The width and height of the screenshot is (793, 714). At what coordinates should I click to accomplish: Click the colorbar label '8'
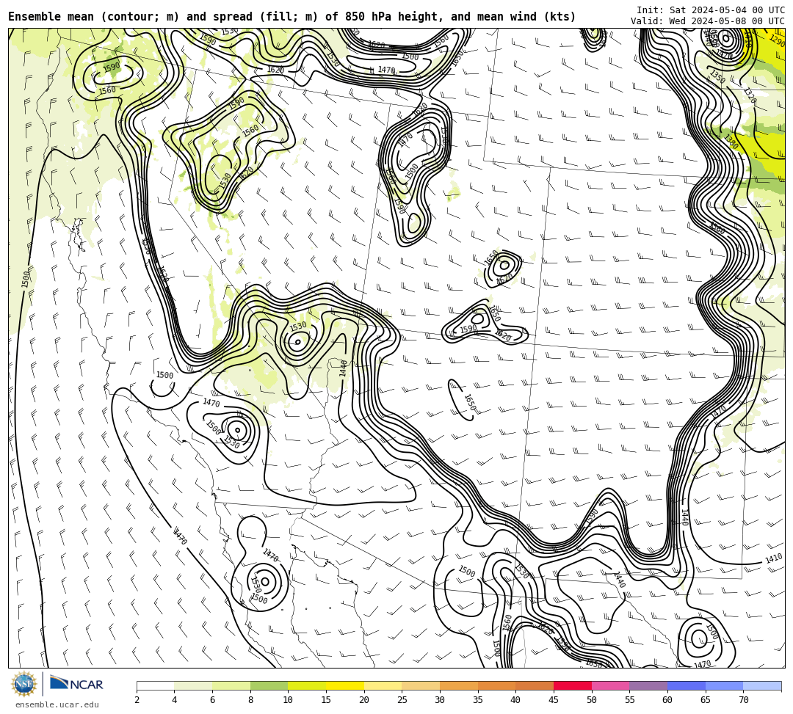click(x=250, y=700)
